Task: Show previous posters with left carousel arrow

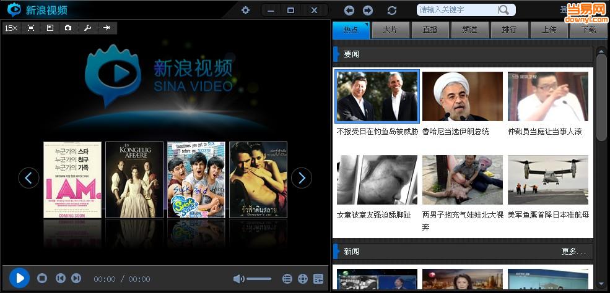Action: [x=28, y=178]
